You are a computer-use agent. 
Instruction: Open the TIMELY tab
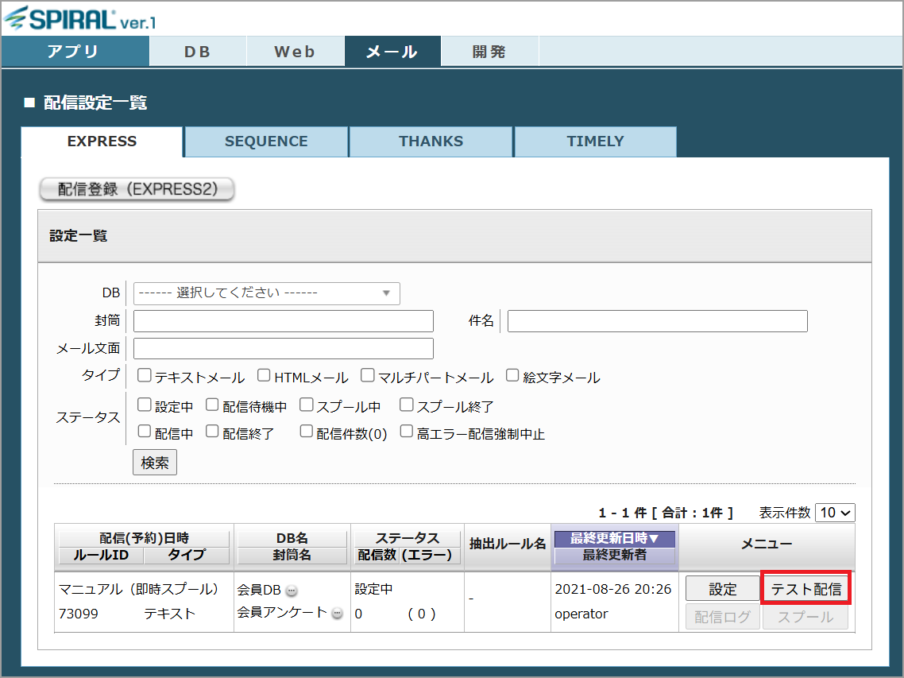(595, 141)
